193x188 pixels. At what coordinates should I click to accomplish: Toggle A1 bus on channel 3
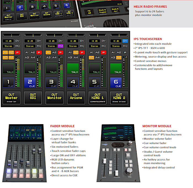click(48, 53)
